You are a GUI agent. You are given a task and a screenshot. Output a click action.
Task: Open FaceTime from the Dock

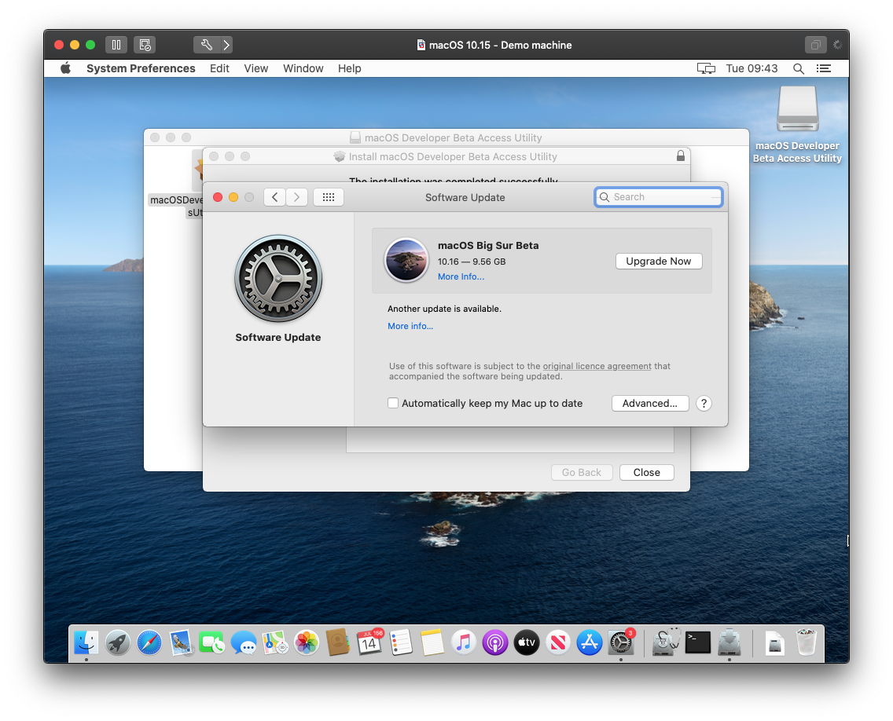[212, 643]
